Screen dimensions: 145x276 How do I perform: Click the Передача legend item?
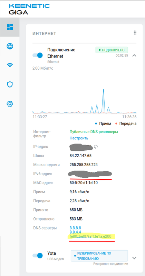[x=126, y=124]
